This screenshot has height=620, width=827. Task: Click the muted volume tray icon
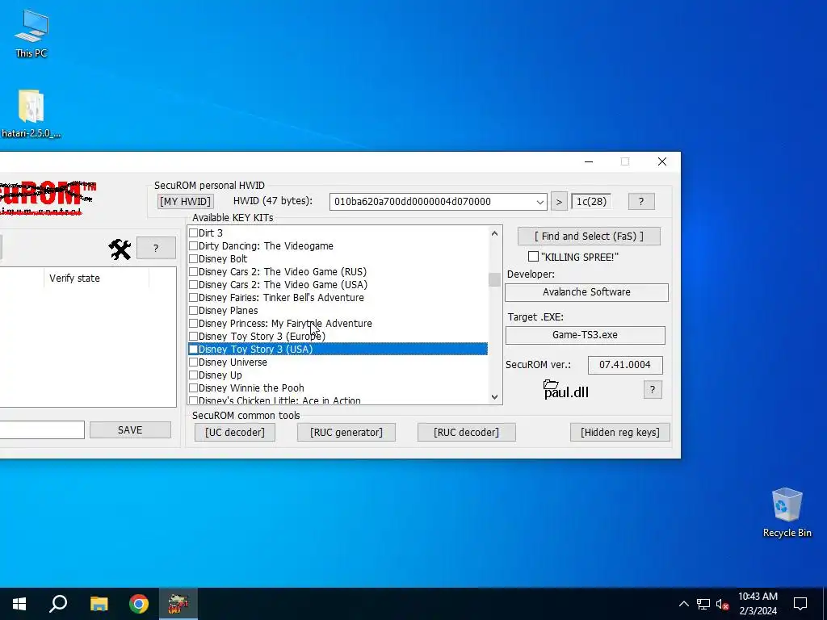pyautogui.click(x=723, y=604)
